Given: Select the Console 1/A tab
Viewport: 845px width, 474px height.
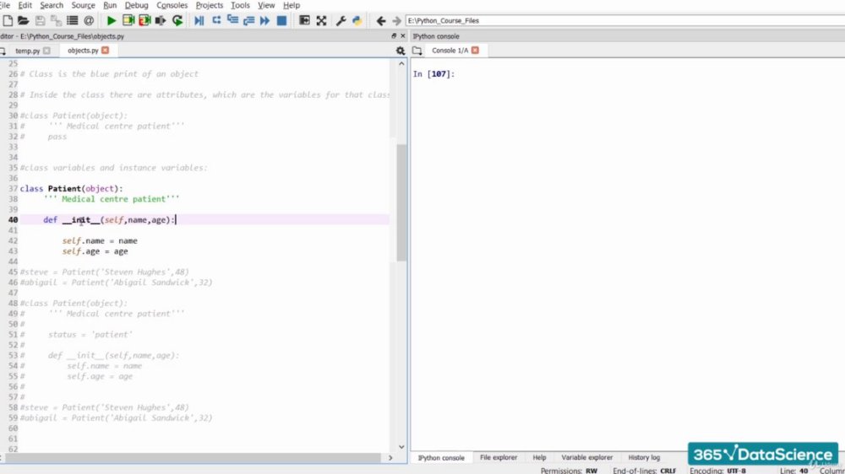Looking at the screenshot, I should click(450, 50).
